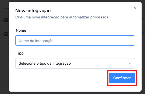Close the Nova integração dialog with X
Screen dimensions: 145x94
click(135, 8)
